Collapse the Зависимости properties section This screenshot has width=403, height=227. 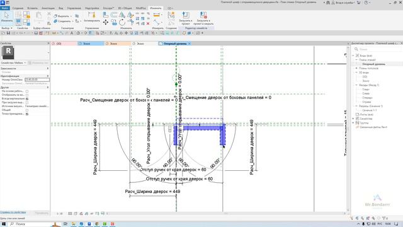[x=48, y=69]
